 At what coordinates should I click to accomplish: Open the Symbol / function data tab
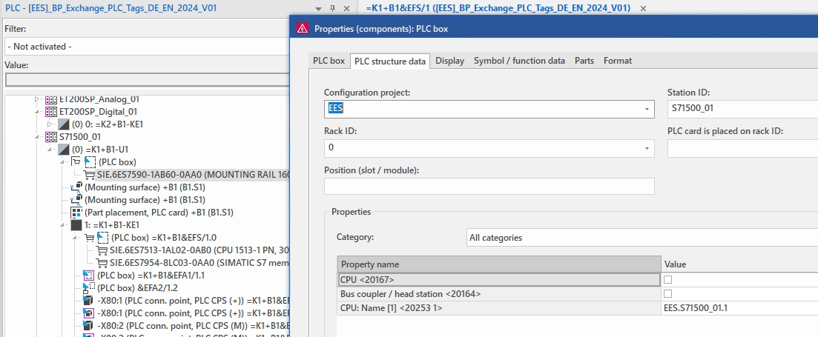pos(519,61)
